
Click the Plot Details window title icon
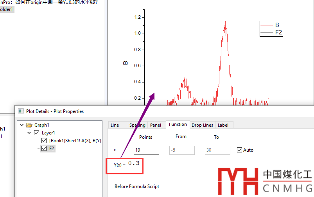20,111
